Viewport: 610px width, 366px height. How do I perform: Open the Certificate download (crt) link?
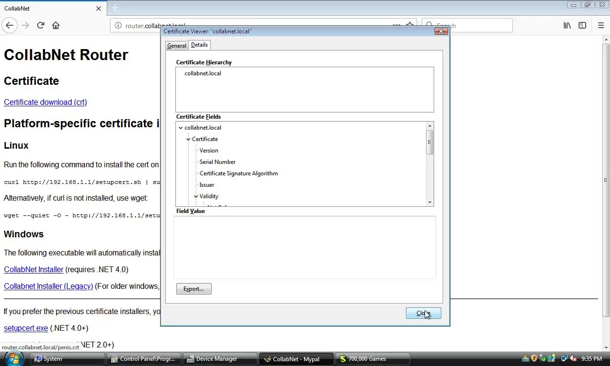click(45, 102)
